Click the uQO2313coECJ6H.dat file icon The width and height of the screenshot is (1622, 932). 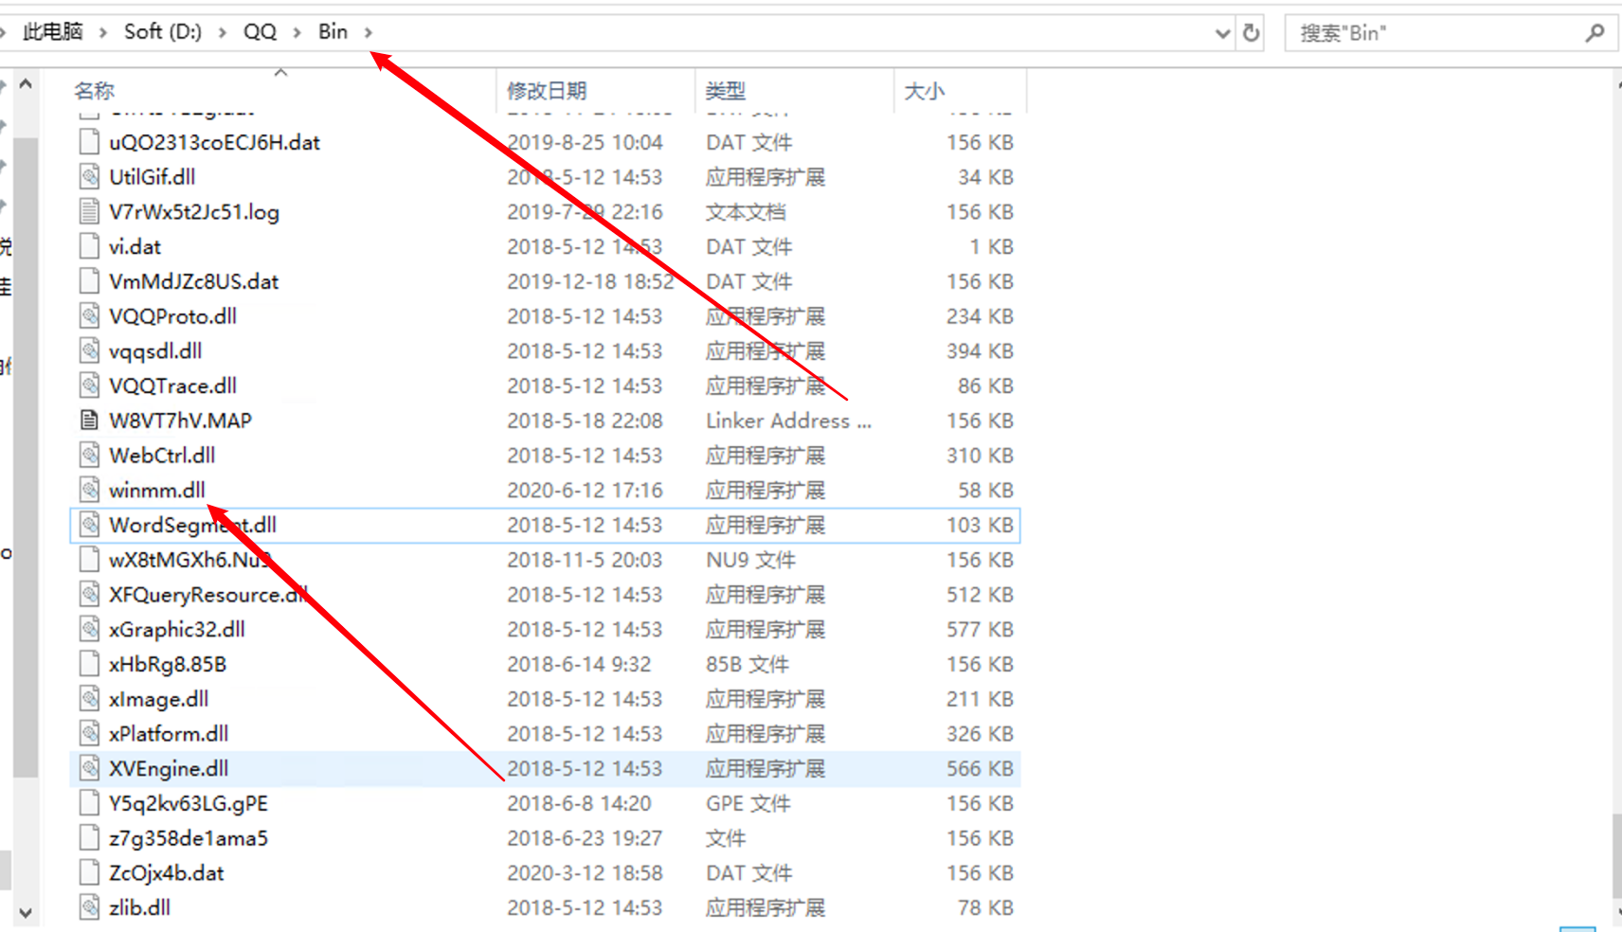coord(89,142)
